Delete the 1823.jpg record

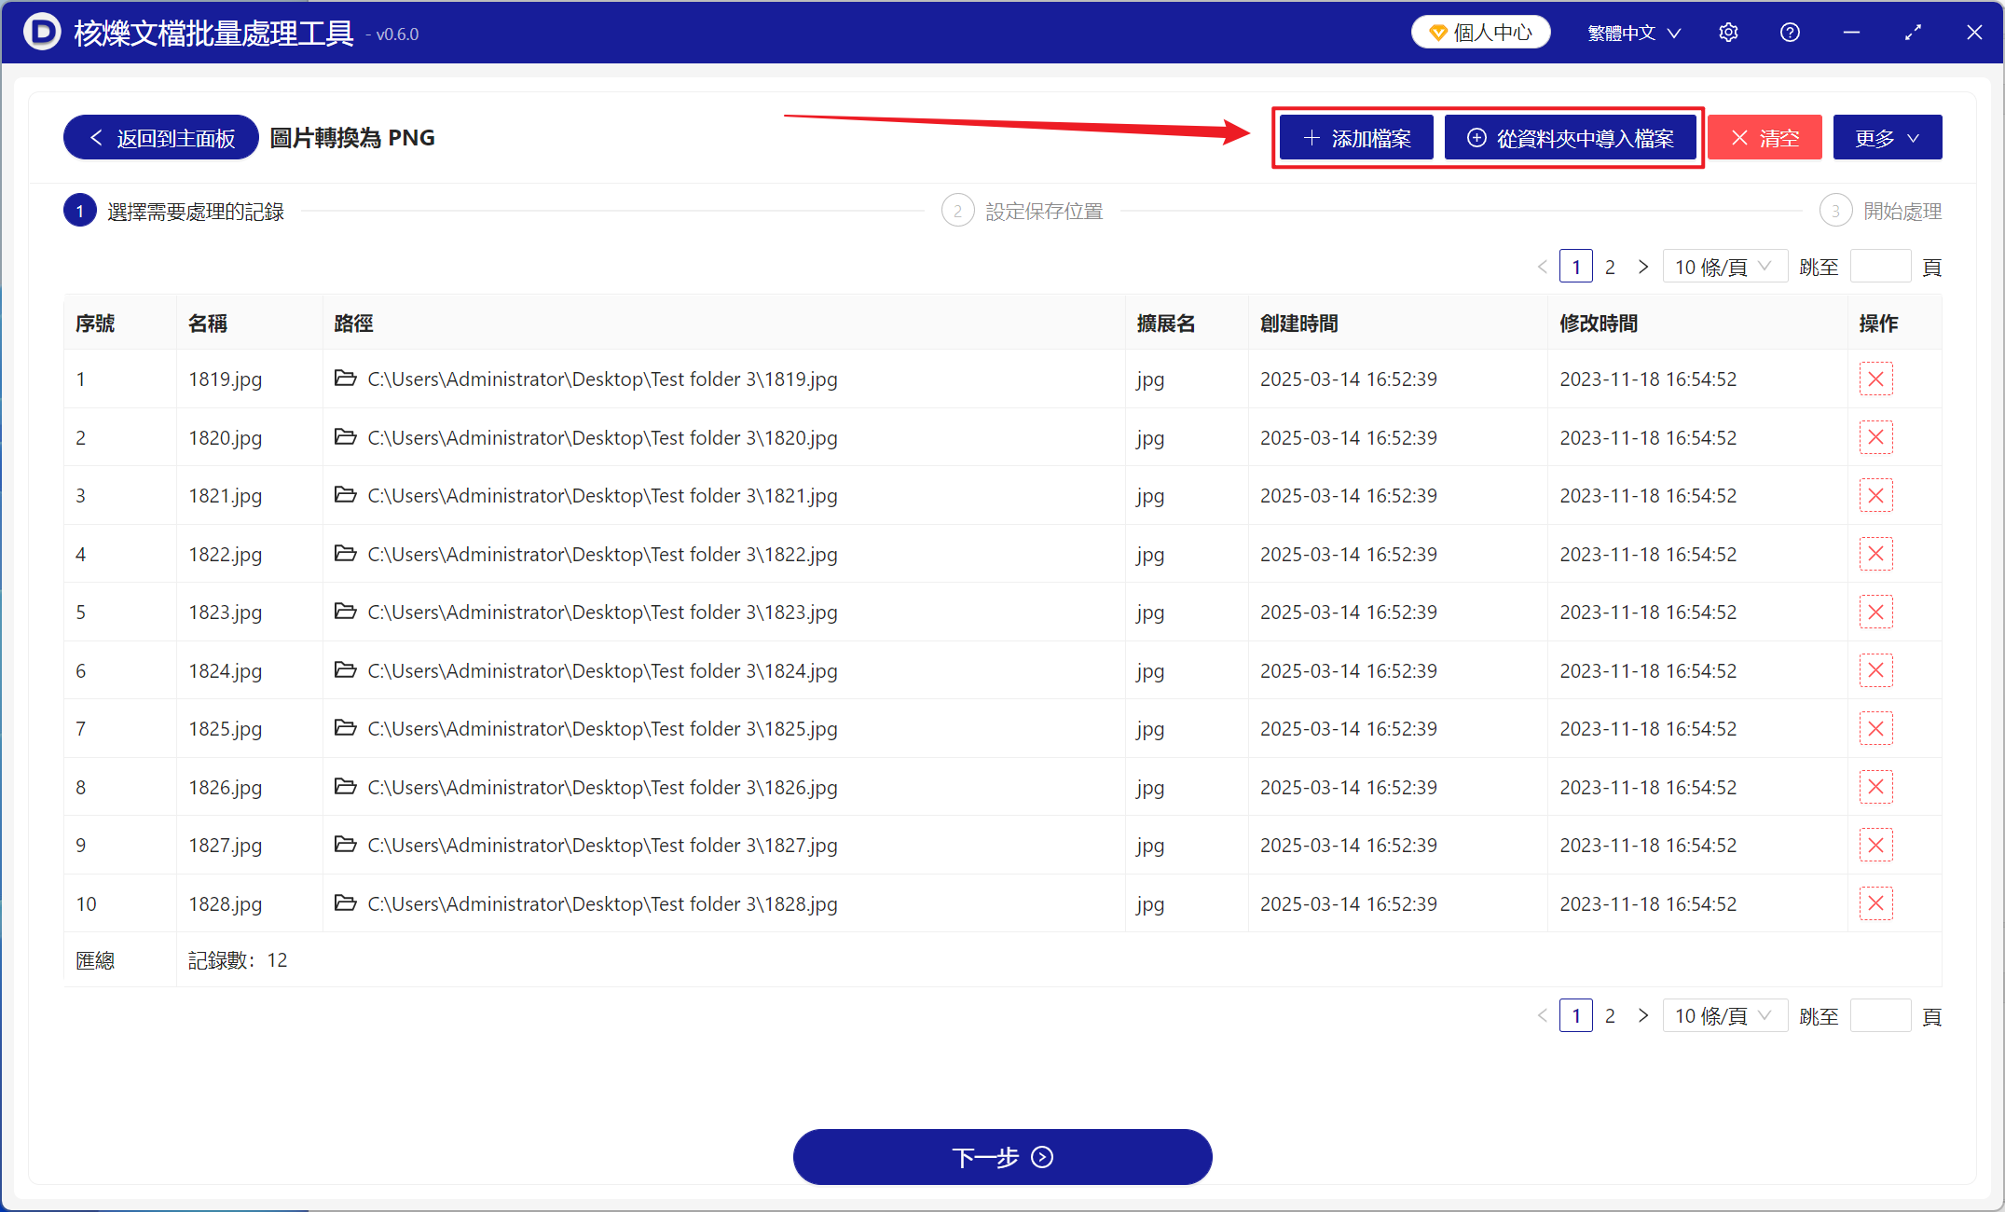pos(1875,613)
